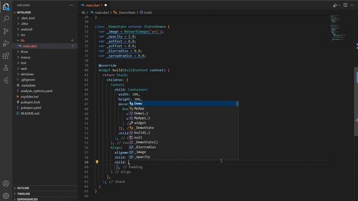This screenshot has width=358, height=201.
Task: Open pubspec.lock file
Action: point(45,102)
